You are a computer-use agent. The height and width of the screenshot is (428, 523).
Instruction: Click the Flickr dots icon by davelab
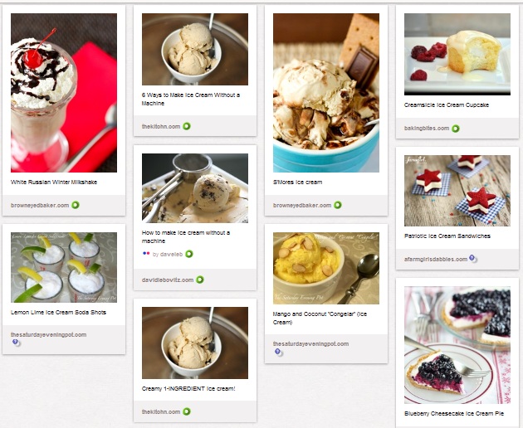[146, 254]
